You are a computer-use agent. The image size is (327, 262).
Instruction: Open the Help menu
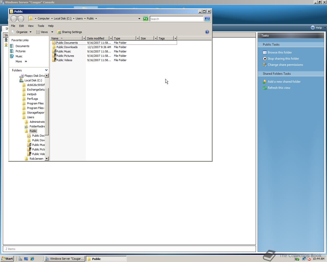[x=51, y=26]
